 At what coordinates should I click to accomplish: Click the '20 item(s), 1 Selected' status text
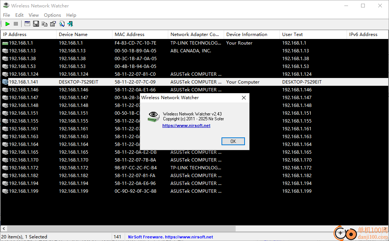(24, 237)
